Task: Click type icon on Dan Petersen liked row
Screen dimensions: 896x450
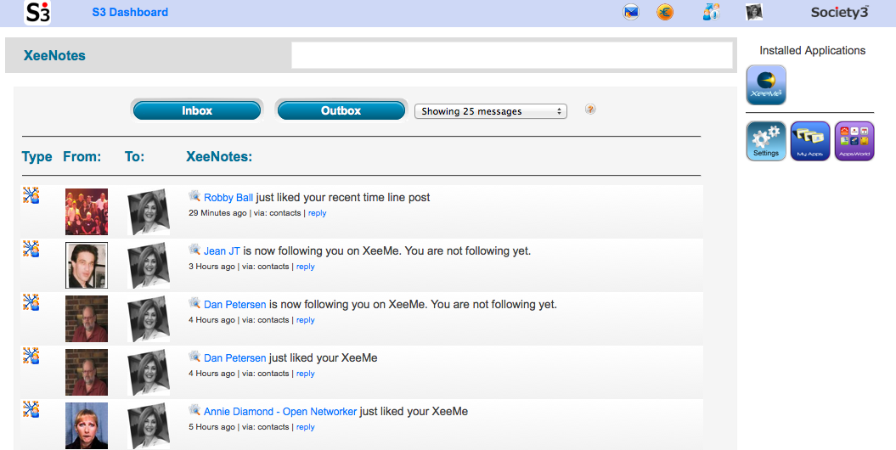Action: [x=31, y=356]
